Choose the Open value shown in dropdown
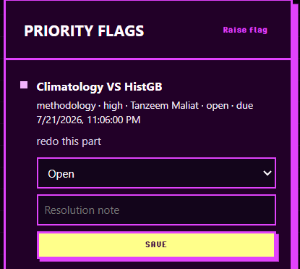 tap(61, 174)
